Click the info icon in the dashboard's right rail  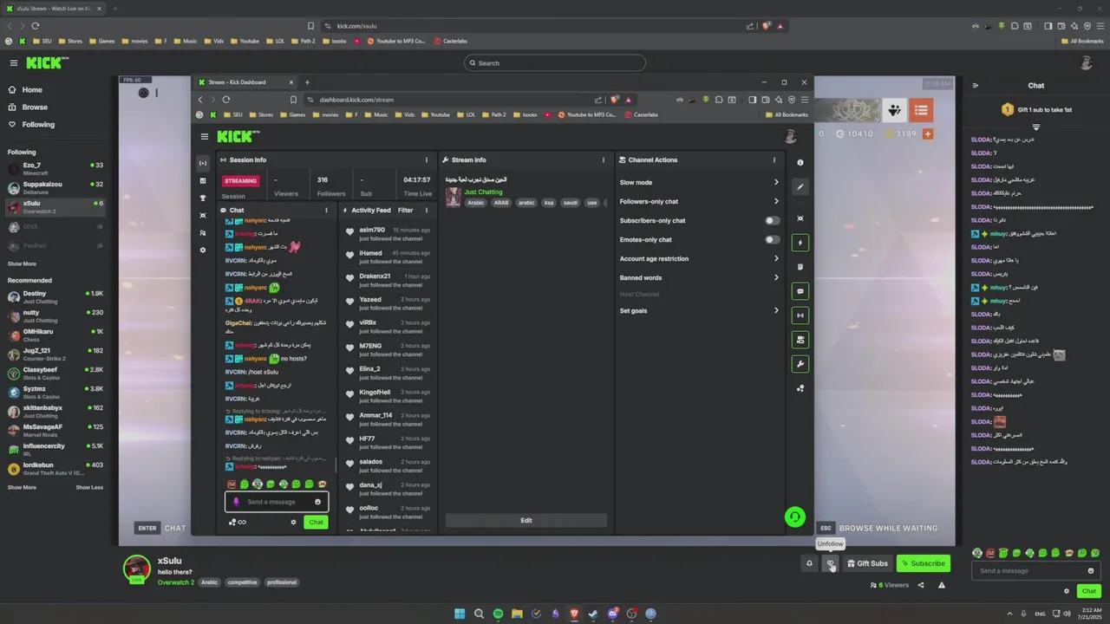(x=800, y=162)
